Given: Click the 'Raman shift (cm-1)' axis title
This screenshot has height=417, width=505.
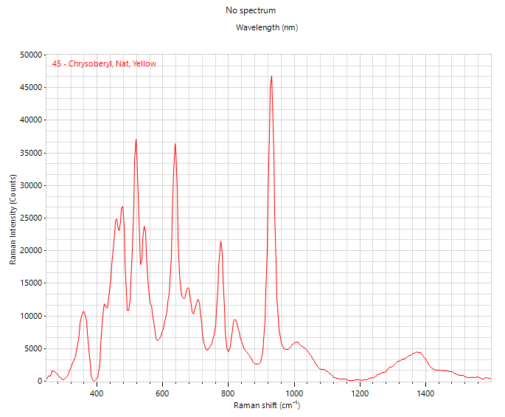Looking at the screenshot, I should click(x=267, y=405).
